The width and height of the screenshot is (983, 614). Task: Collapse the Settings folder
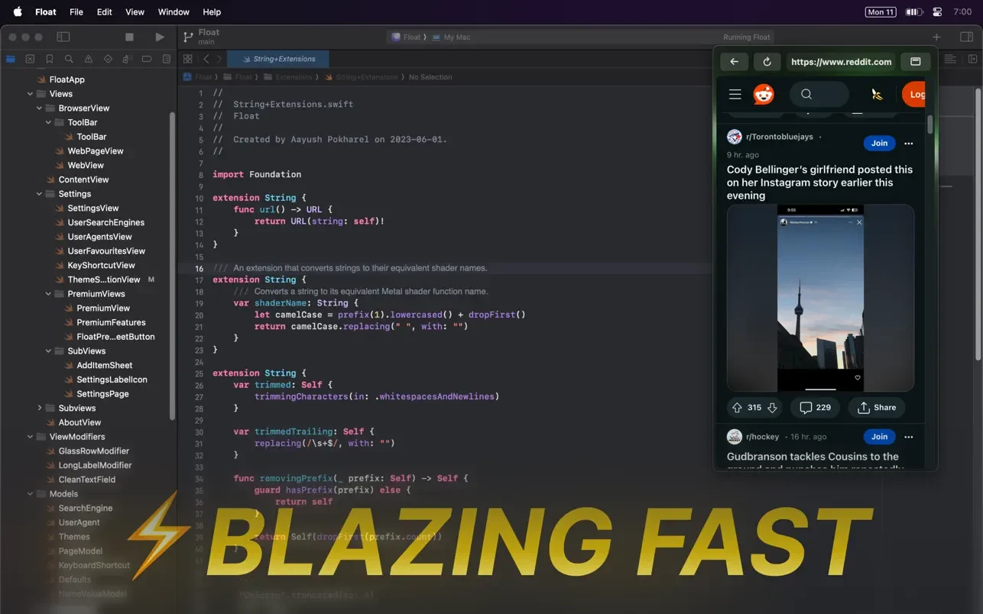point(40,194)
